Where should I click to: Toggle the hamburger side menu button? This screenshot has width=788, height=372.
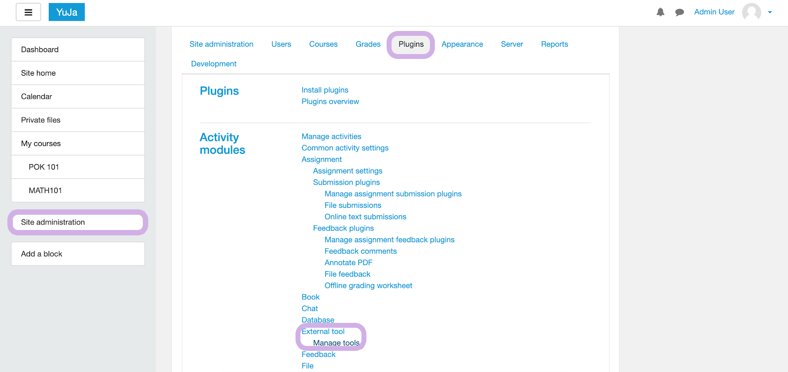pos(28,12)
